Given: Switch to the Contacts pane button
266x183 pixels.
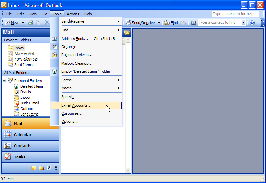Looking at the screenshot, I should click(30, 146).
